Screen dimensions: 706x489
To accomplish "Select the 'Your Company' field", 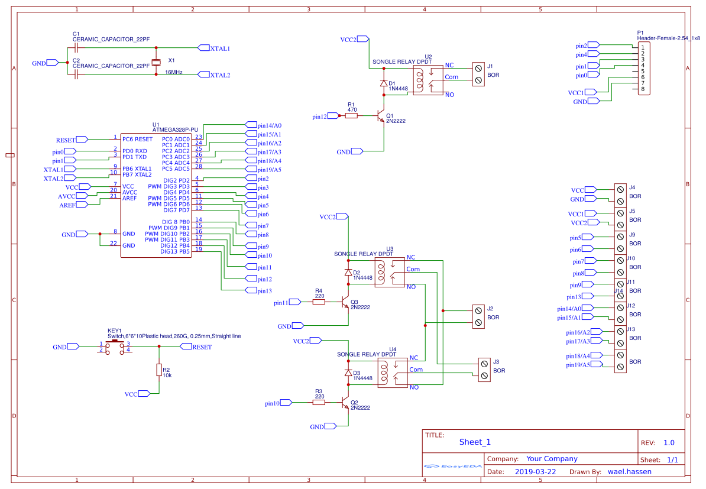I will 552,459.
